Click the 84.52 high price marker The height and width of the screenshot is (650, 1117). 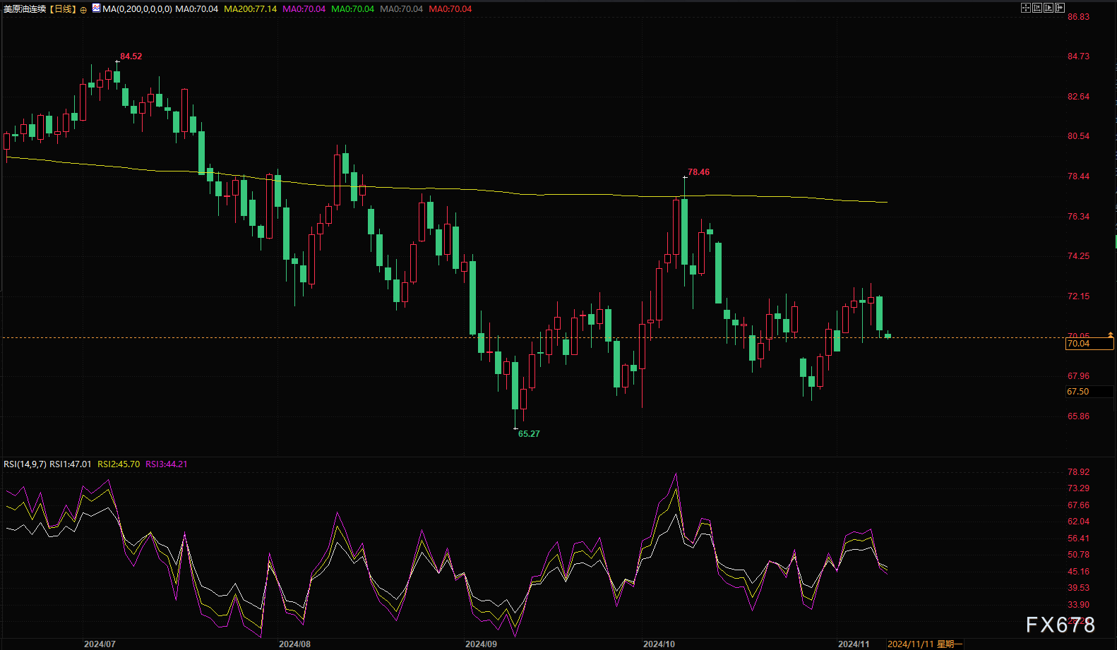(x=131, y=56)
